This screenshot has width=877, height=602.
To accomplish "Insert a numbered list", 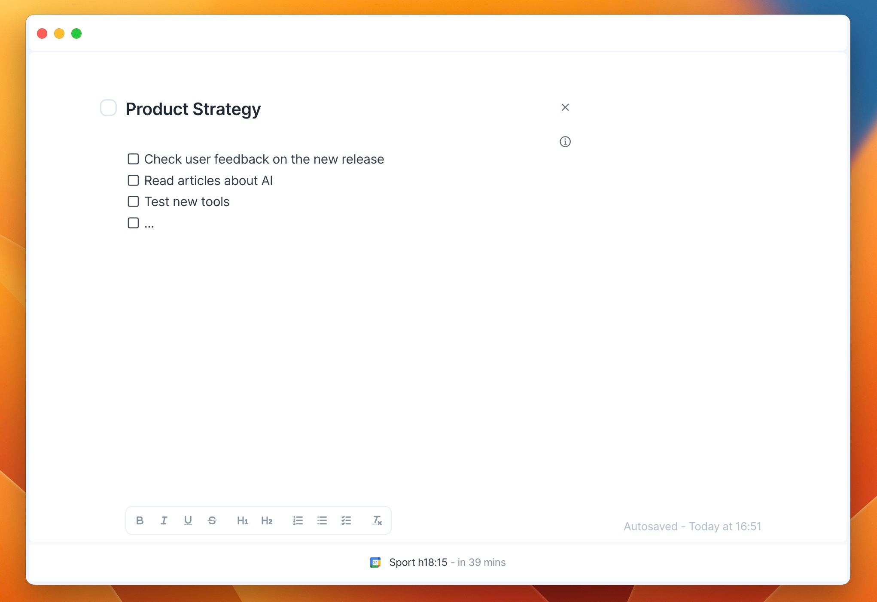I will click(x=298, y=520).
